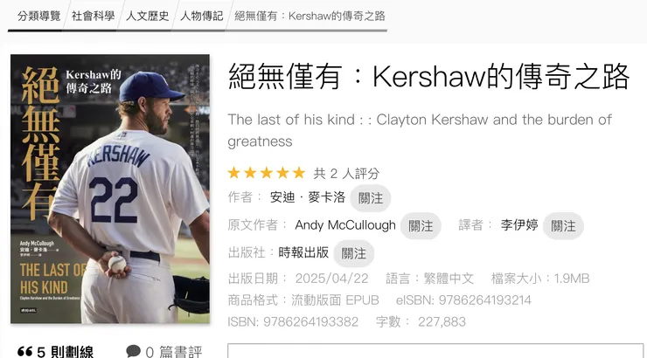Click the current book title breadcrumb
Image resolution: width=647 pixels, height=358 pixels.
[310, 16]
